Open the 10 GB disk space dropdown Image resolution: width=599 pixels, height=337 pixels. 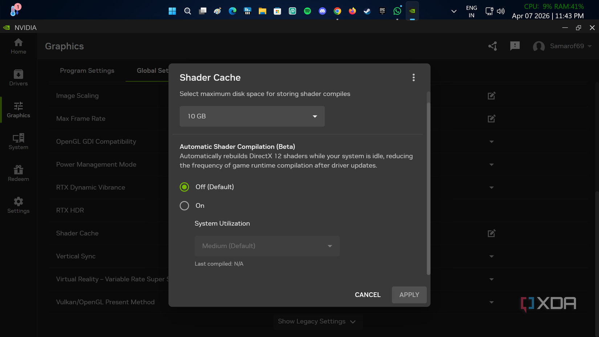[x=252, y=116]
